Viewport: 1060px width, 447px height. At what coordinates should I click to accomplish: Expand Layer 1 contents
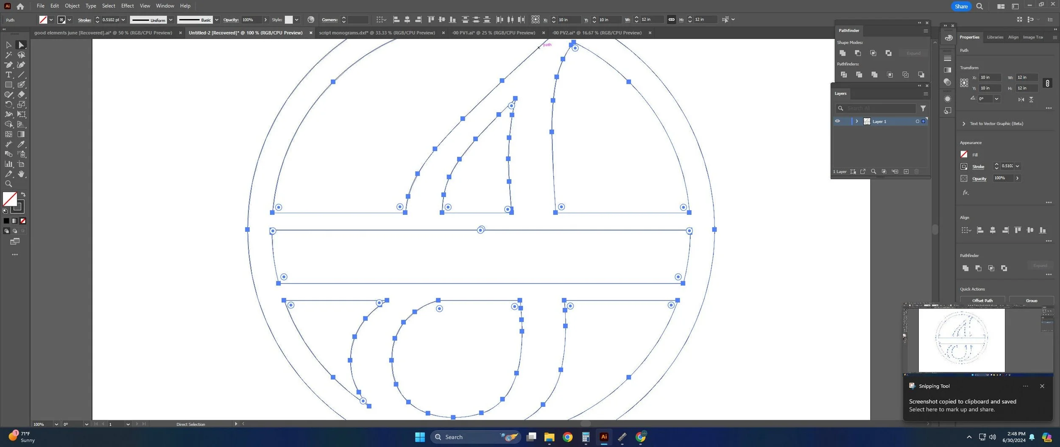point(856,121)
